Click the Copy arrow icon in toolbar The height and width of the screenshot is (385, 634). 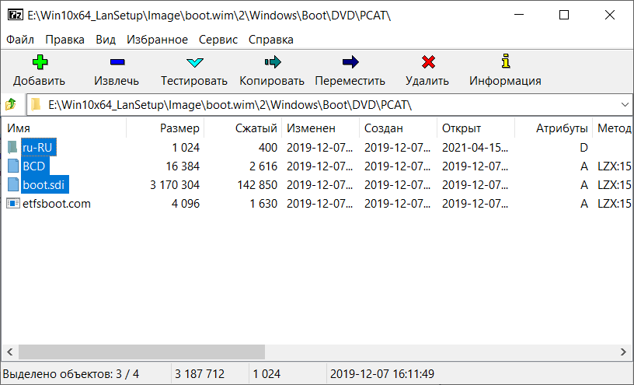coord(273,62)
